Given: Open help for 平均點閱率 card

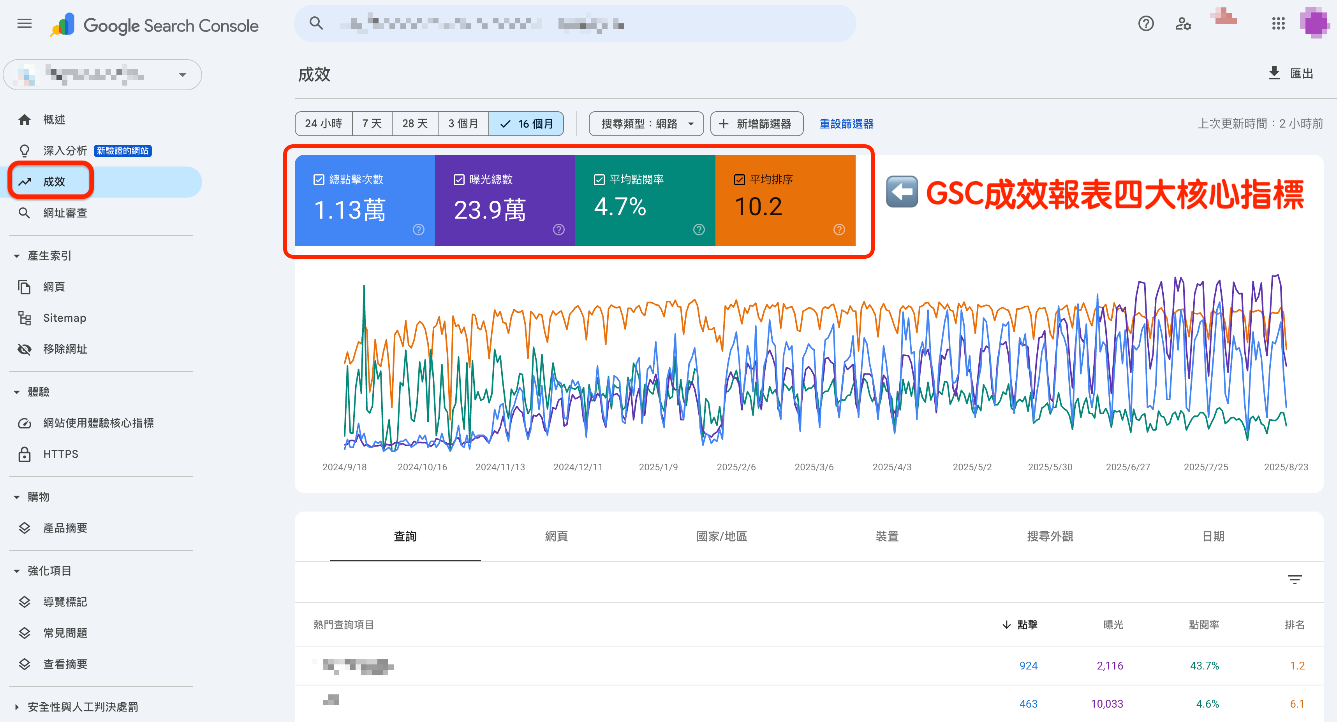Looking at the screenshot, I should tap(699, 230).
